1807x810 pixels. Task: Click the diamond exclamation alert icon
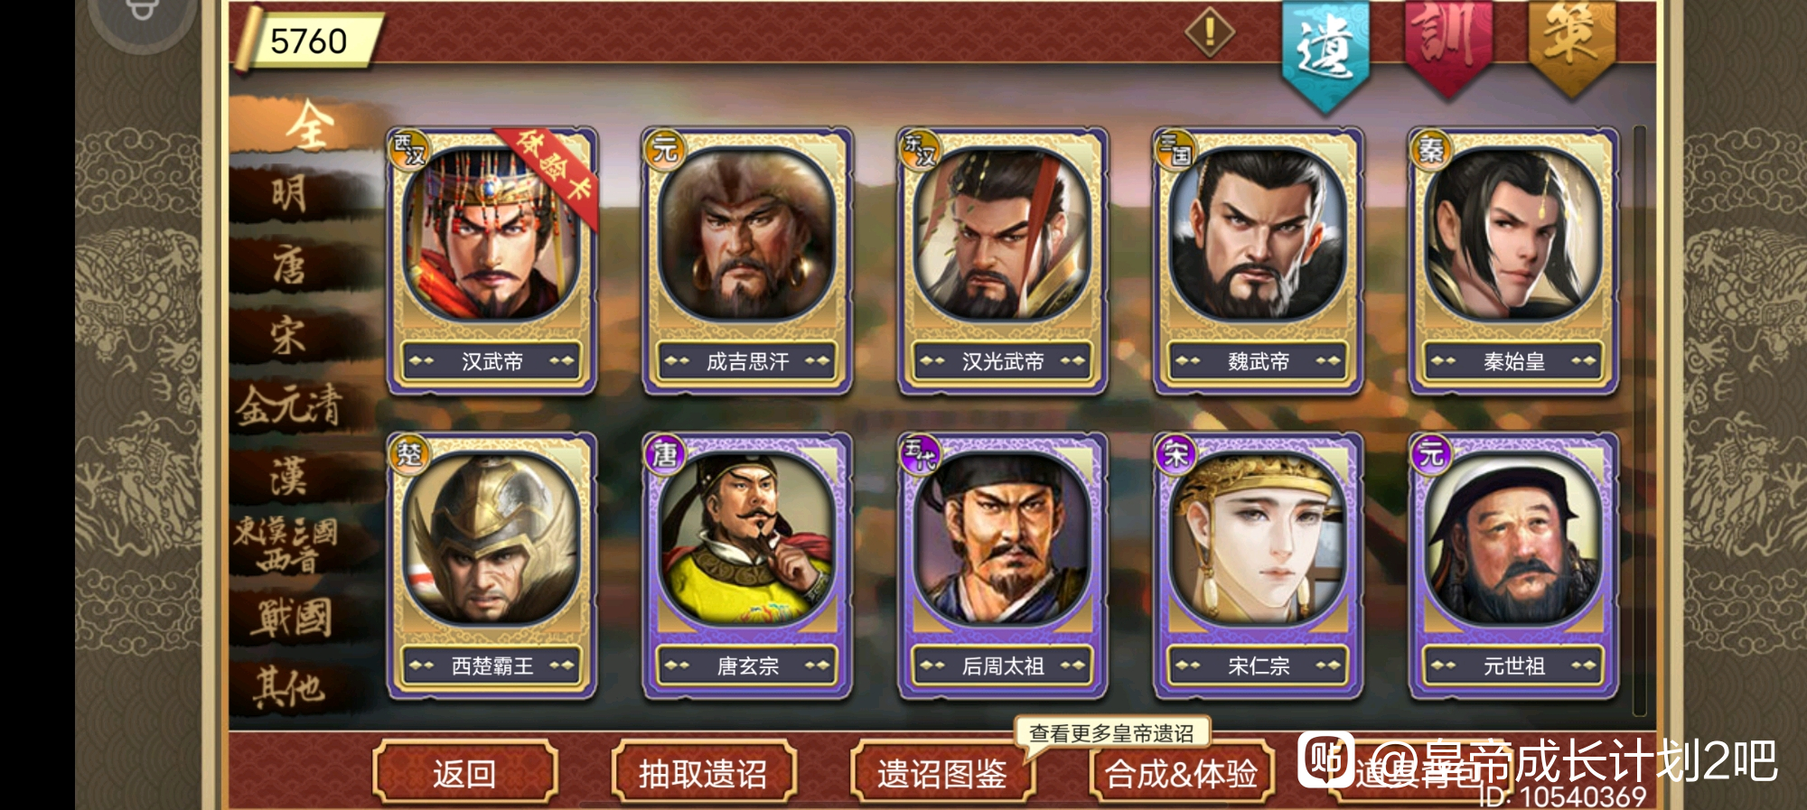1209,33
